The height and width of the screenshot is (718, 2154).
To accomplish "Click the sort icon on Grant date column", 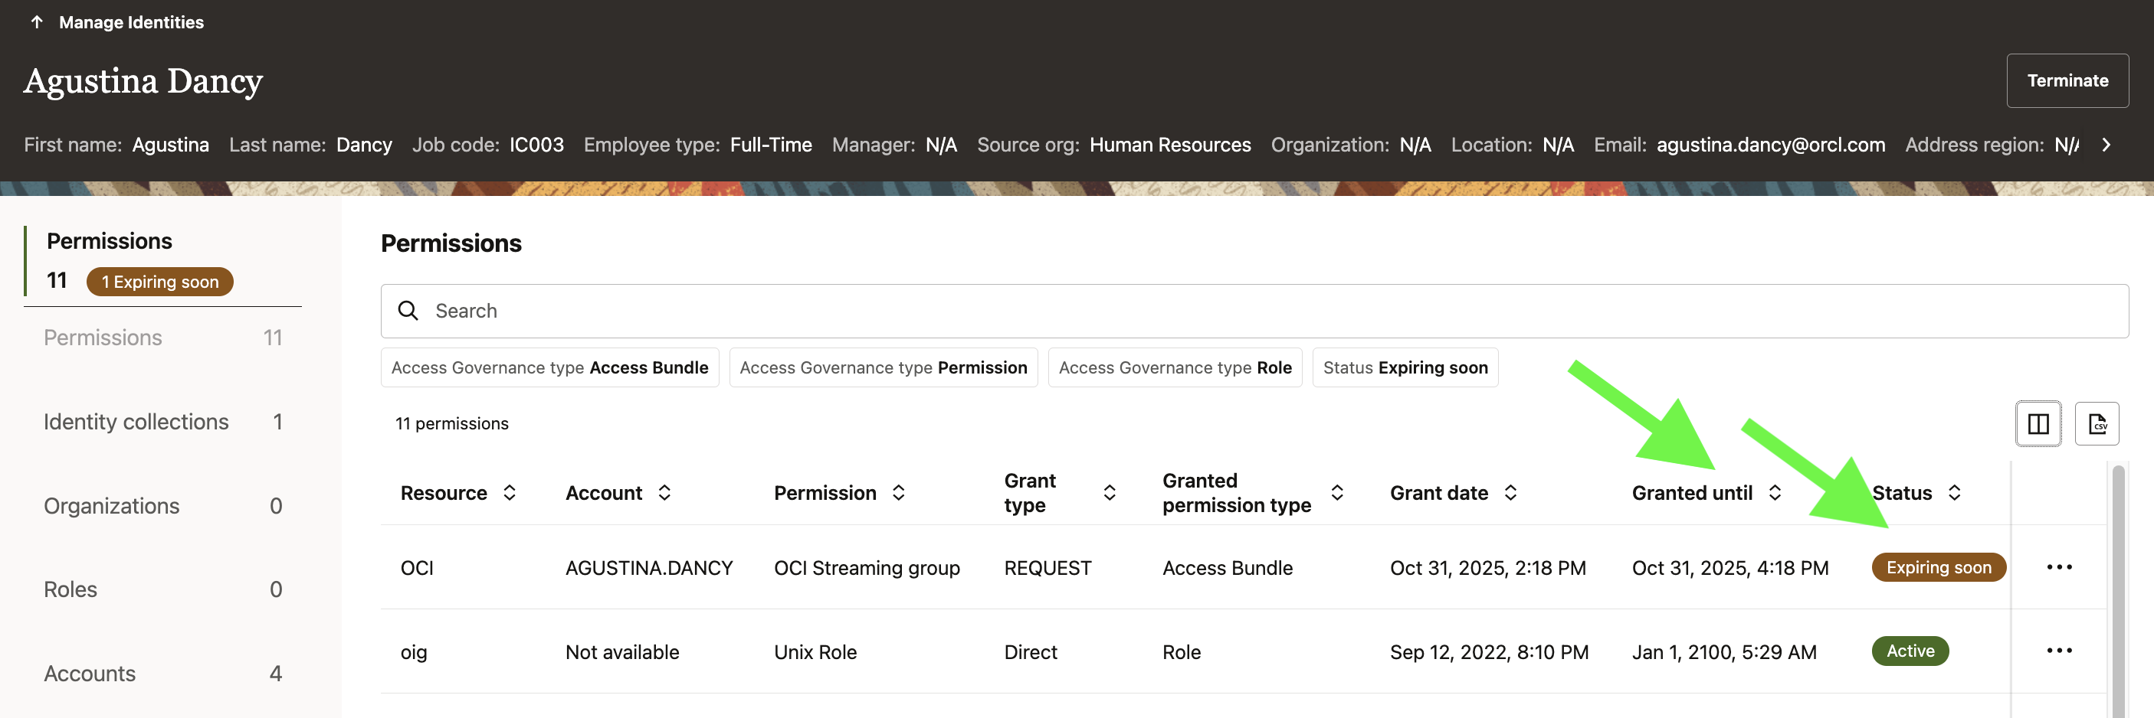I will click(x=1510, y=493).
